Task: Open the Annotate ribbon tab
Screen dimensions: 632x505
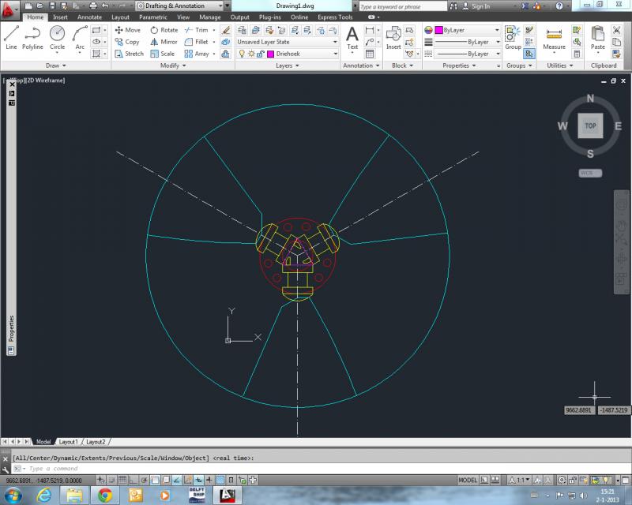Action: click(89, 17)
